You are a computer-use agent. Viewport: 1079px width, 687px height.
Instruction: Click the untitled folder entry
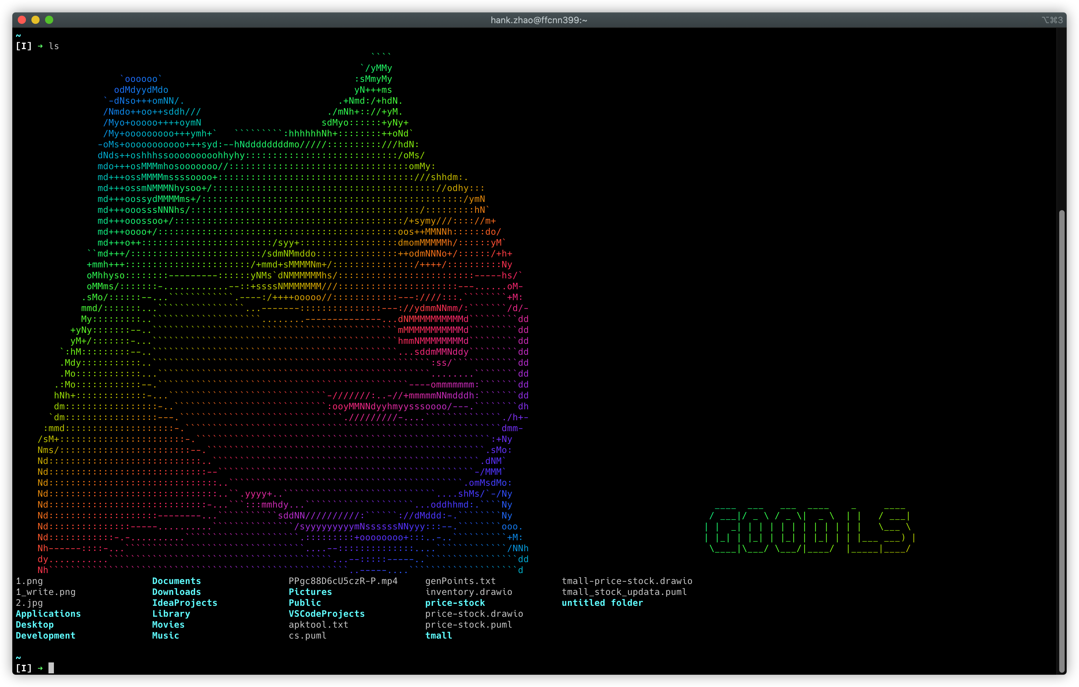tap(602, 603)
